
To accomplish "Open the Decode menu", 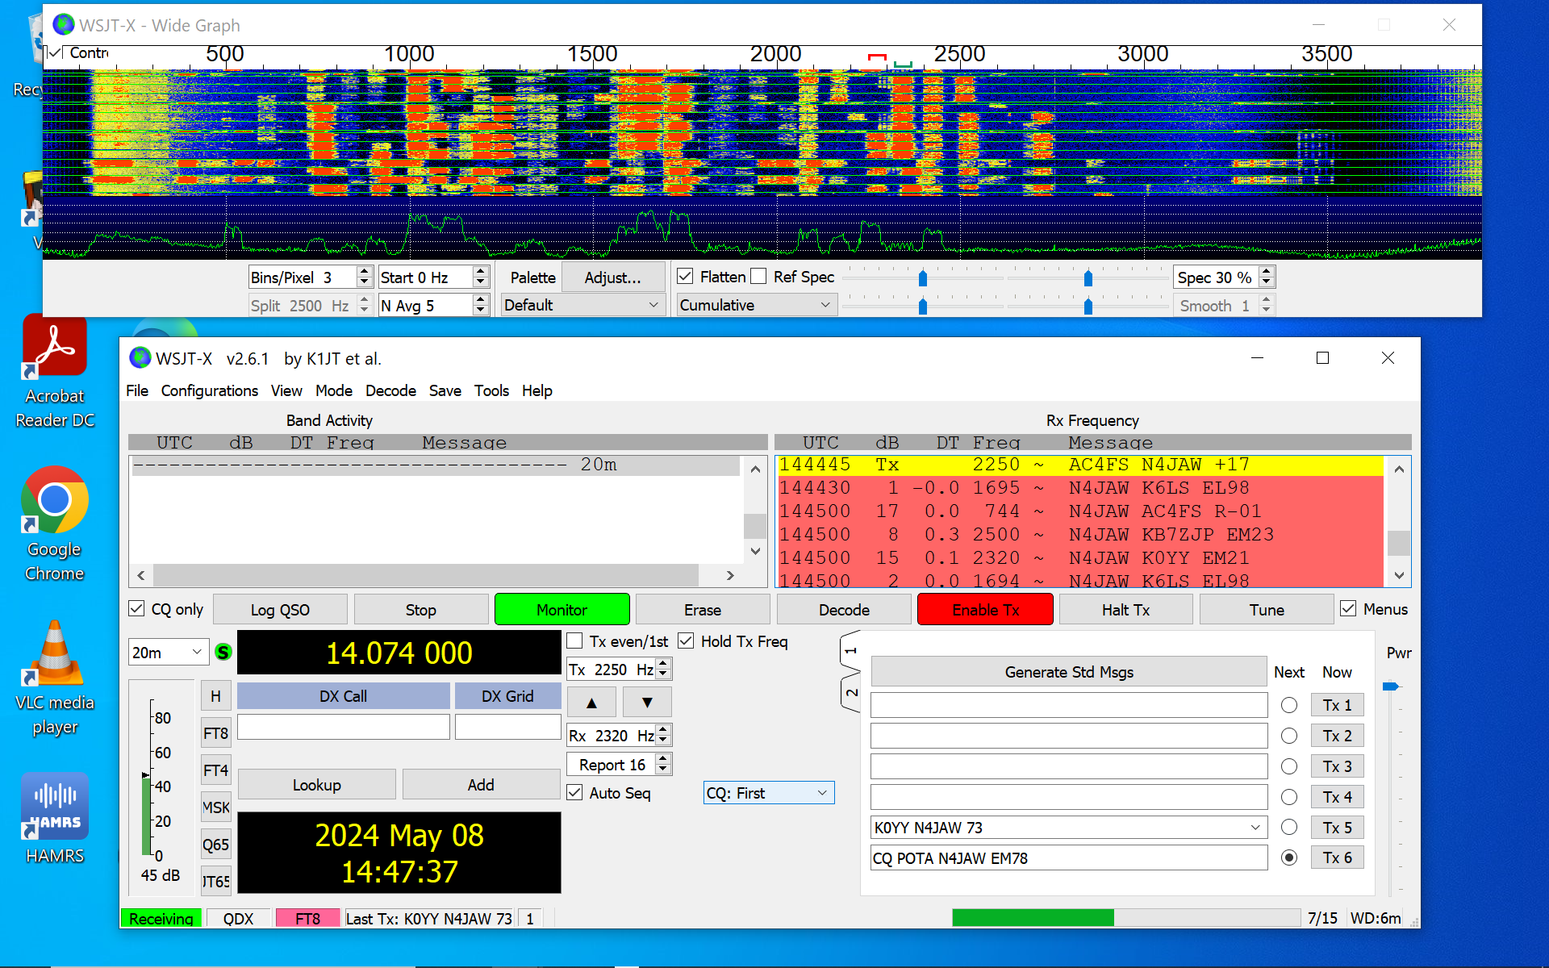I will (390, 390).
